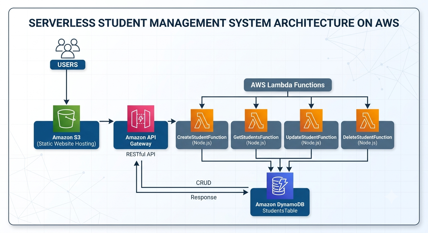Pick the UpdateStudentFunction Lambda icon
The width and height of the screenshot is (428, 233).
[311, 120]
